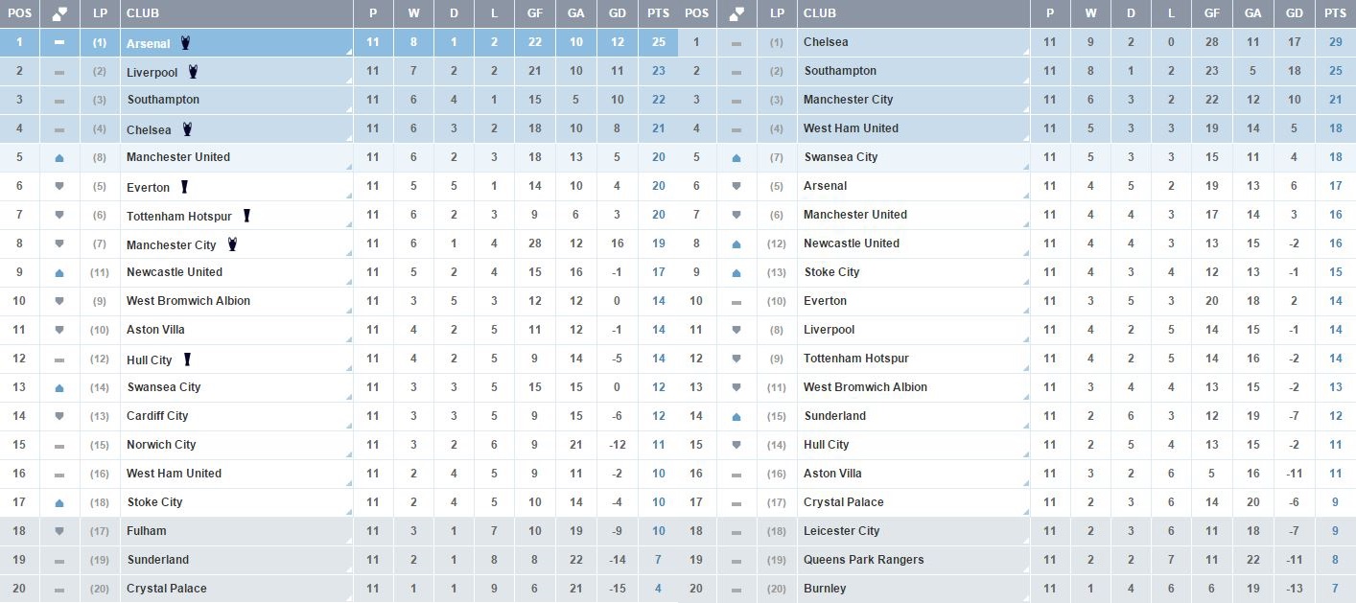This screenshot has width=1356, height=603.
Task: Click the cup icon beside Everton
Action: tap(184, 187)
